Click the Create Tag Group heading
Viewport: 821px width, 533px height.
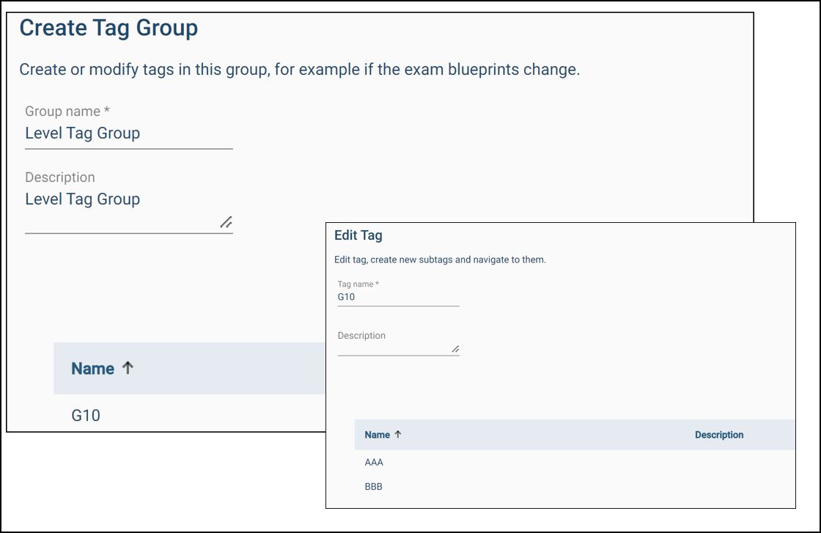tap(110, 27)
